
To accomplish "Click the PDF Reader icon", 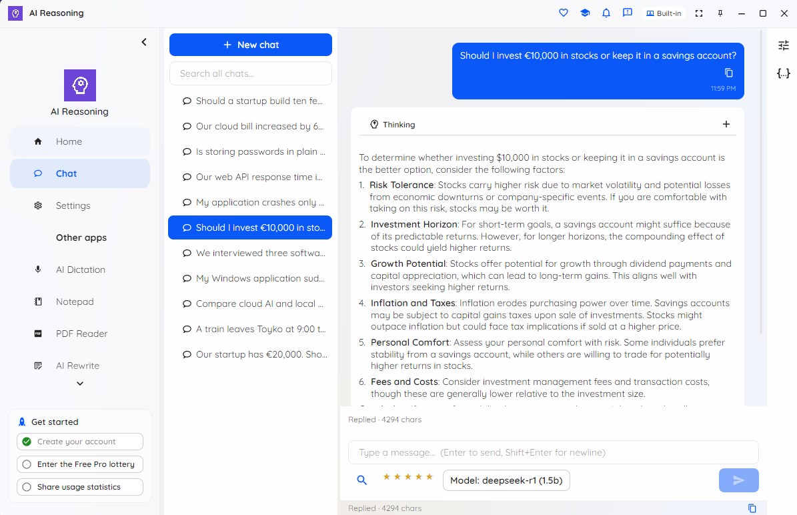I will (37, 334).
